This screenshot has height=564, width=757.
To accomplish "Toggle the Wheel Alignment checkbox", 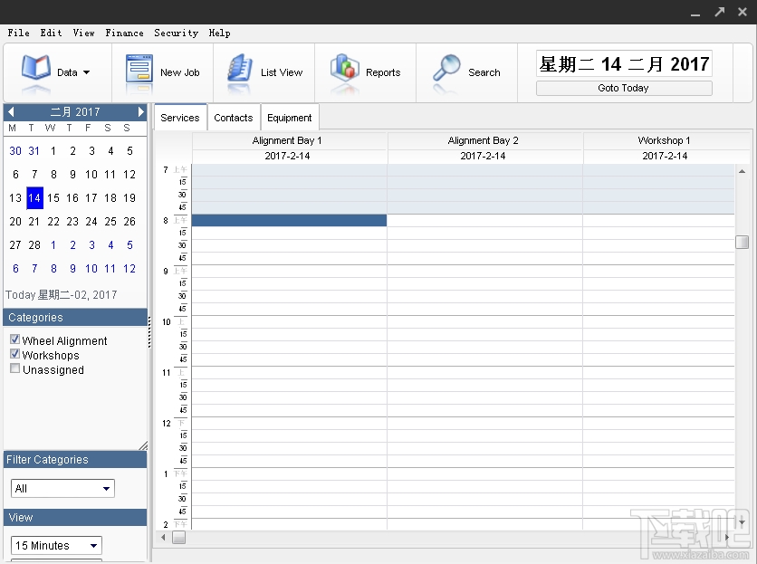I will click(15, 339).
